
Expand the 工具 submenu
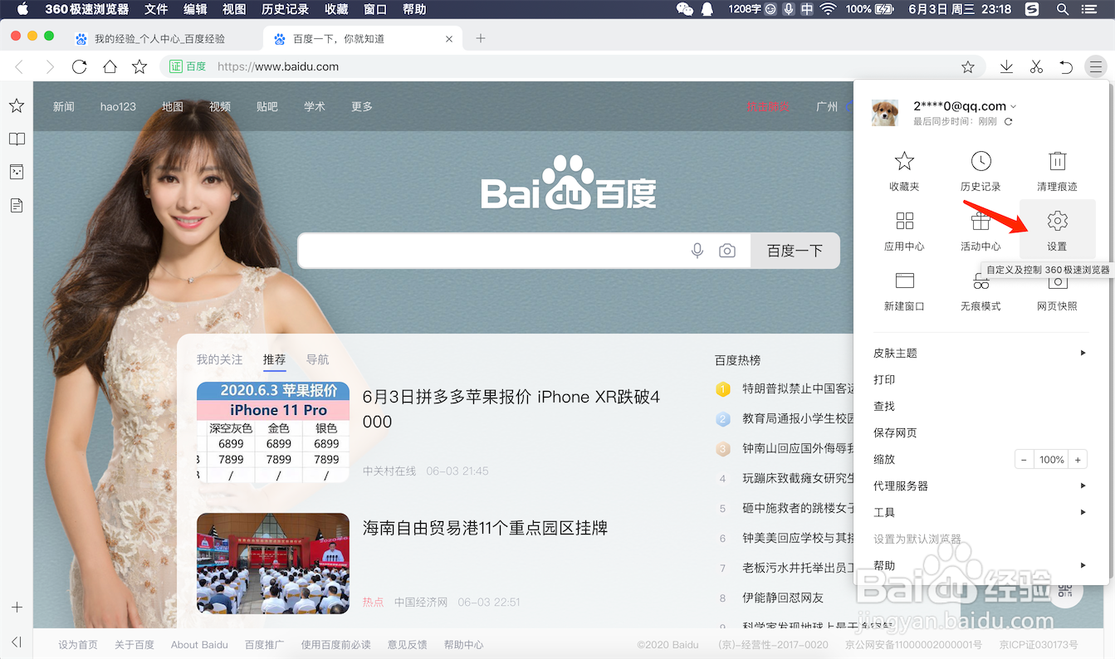pos(884,512)
